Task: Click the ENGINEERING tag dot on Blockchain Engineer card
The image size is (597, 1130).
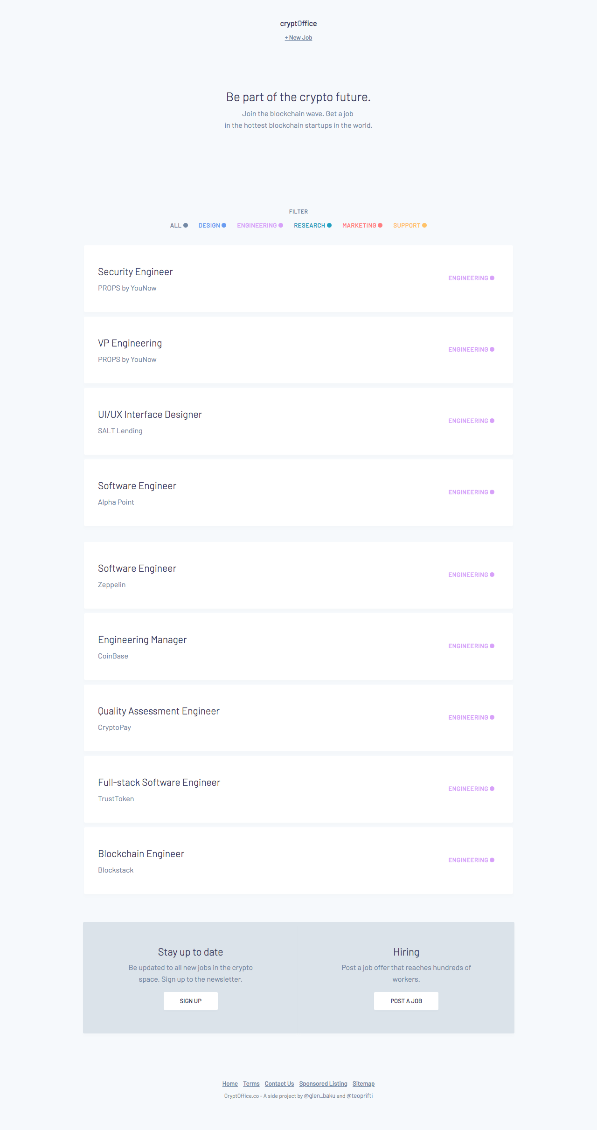Action: coord(492,860)
